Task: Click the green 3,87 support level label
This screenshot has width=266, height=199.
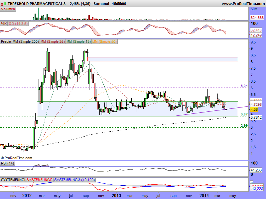Action: tap(244, 114)
